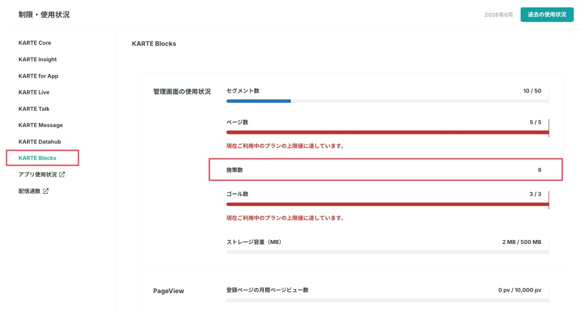Screen dimensions: 580x311
Task: Click the value 5 / 5
Action: pyautogui.click(x=536, y=122)
